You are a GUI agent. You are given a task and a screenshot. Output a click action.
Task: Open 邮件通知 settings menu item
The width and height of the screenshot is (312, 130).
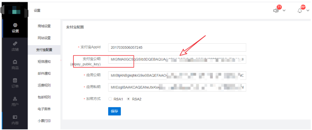click(x=44, y=74)
